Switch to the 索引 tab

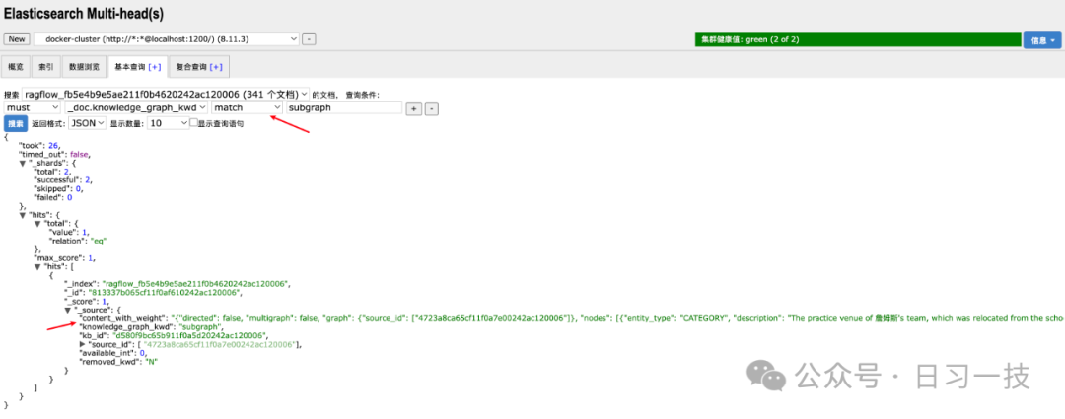46,67
